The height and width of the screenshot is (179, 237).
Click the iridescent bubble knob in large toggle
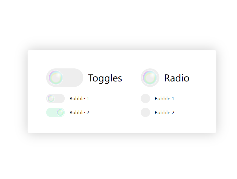coord(56,78)
